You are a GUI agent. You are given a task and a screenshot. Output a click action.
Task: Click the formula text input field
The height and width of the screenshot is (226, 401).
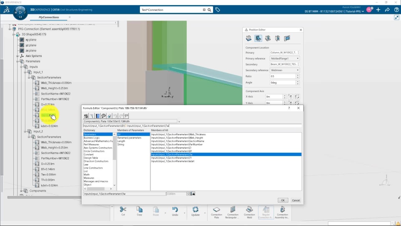coord(192,126)
